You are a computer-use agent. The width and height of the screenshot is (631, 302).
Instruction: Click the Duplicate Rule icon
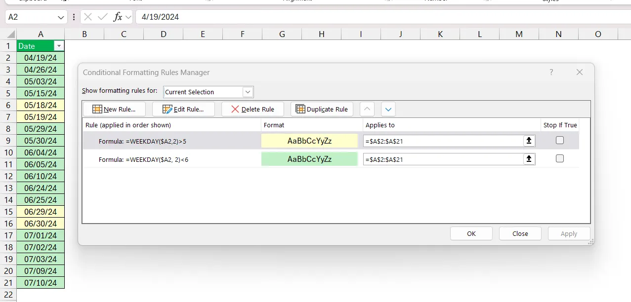pyautogui.click(x=300, y=109)
